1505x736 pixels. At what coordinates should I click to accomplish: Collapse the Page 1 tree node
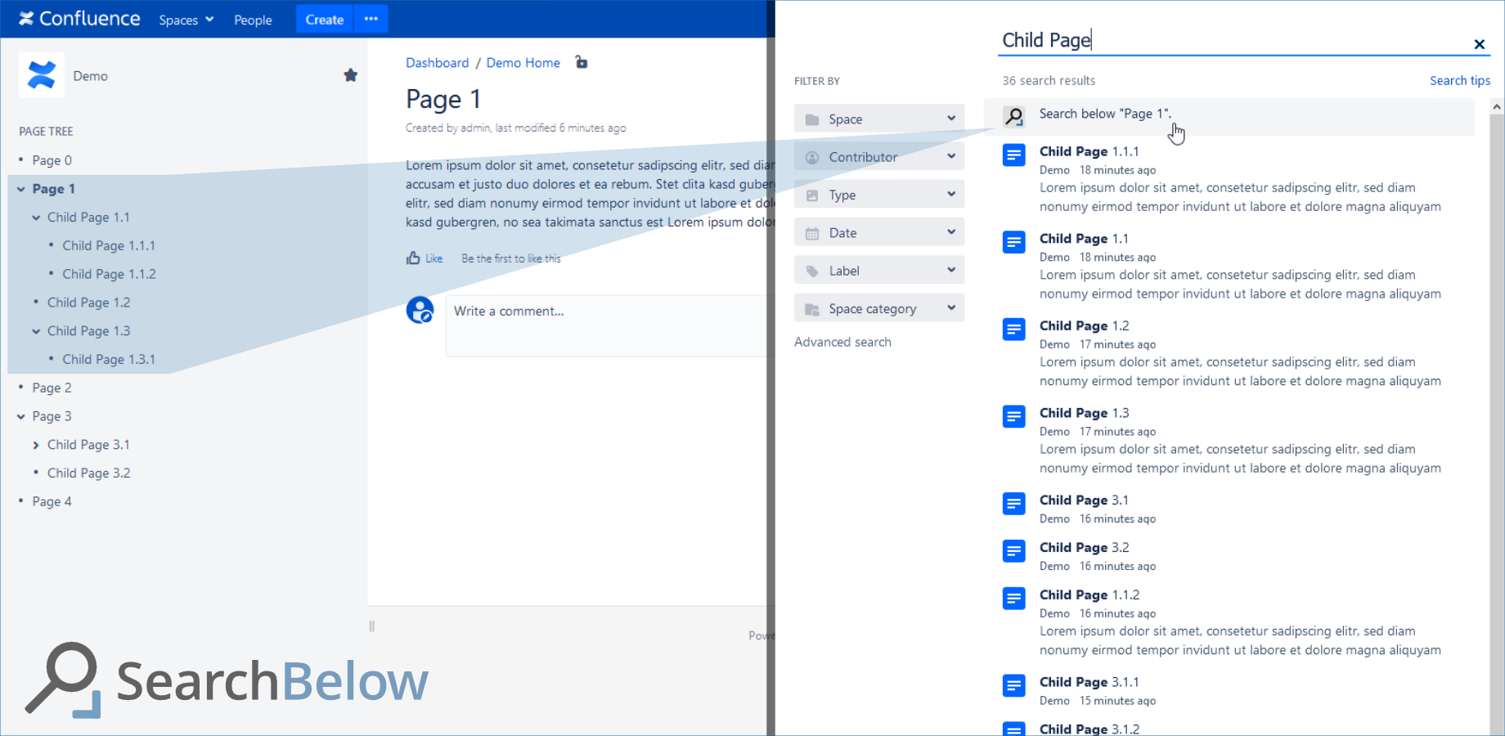[x=21, y=189]
